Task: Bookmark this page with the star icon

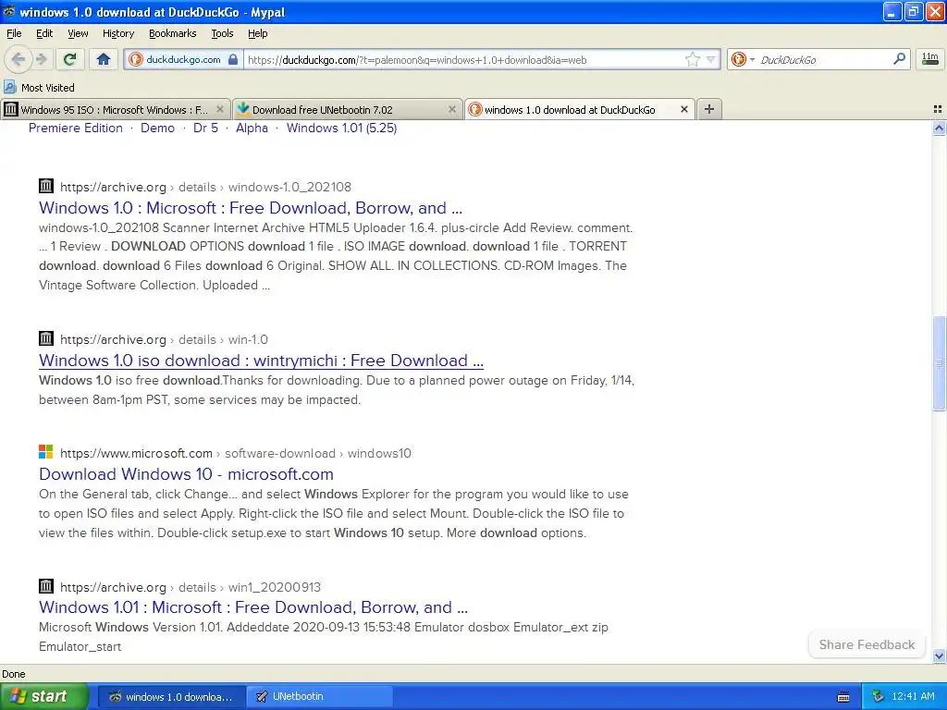Action: (x=692, y=59)
